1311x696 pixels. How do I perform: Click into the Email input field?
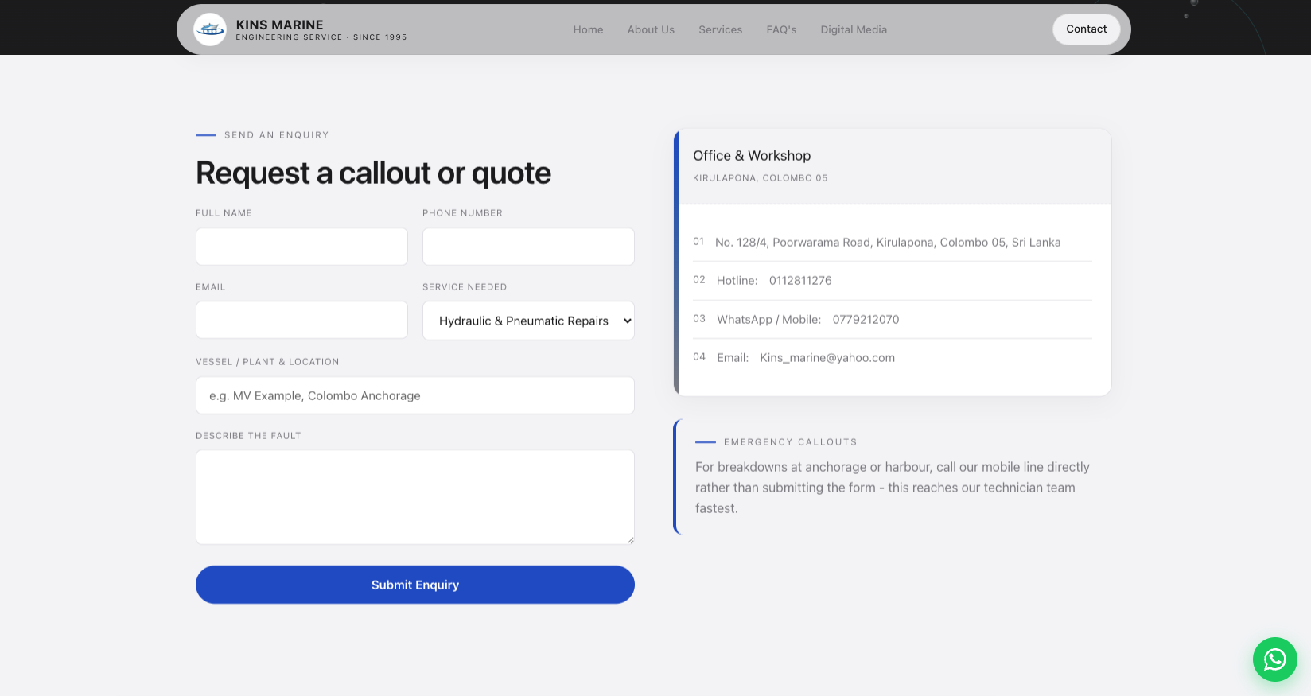click(x=301, y=320)
